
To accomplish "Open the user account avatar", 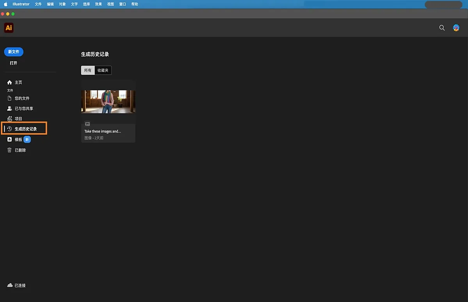I will 456,28.
